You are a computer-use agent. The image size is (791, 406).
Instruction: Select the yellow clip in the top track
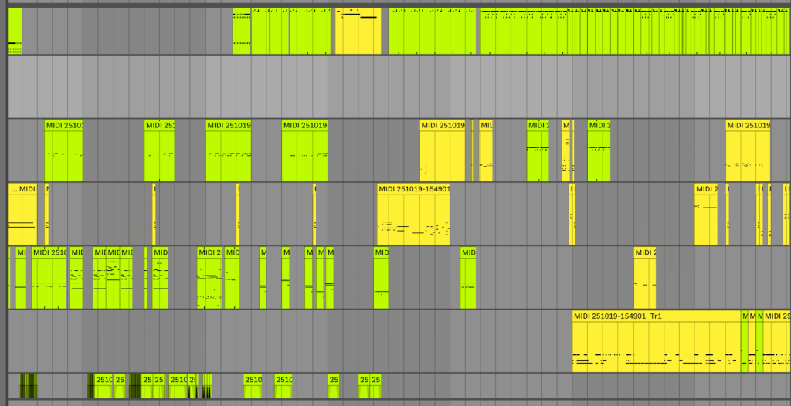coord(358,32)
